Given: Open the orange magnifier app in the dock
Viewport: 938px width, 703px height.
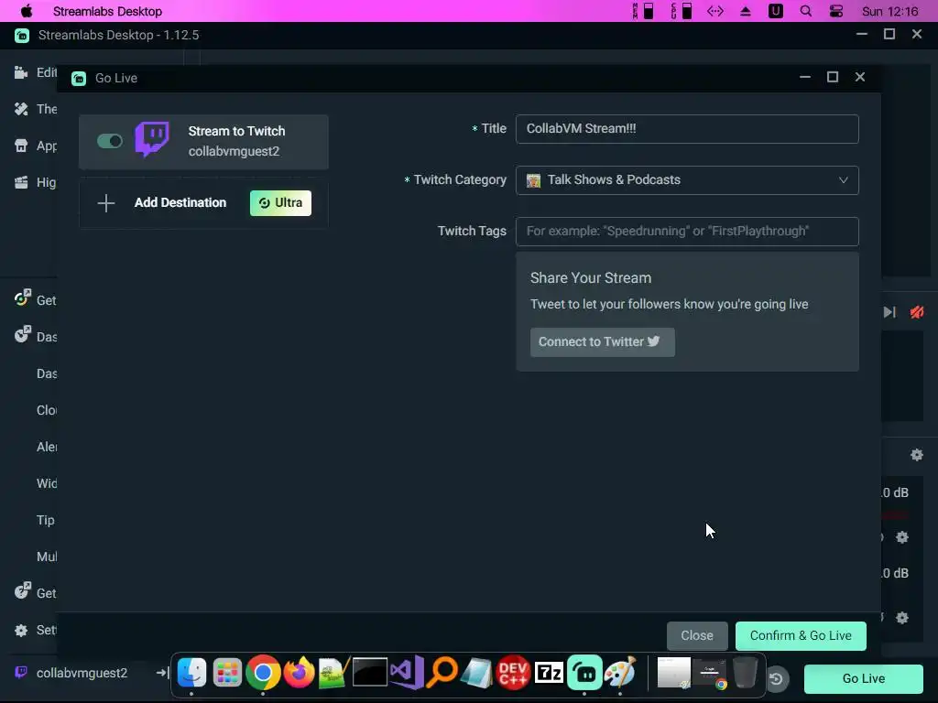Looking at the screenshot, I should click(x=442, y=673).
